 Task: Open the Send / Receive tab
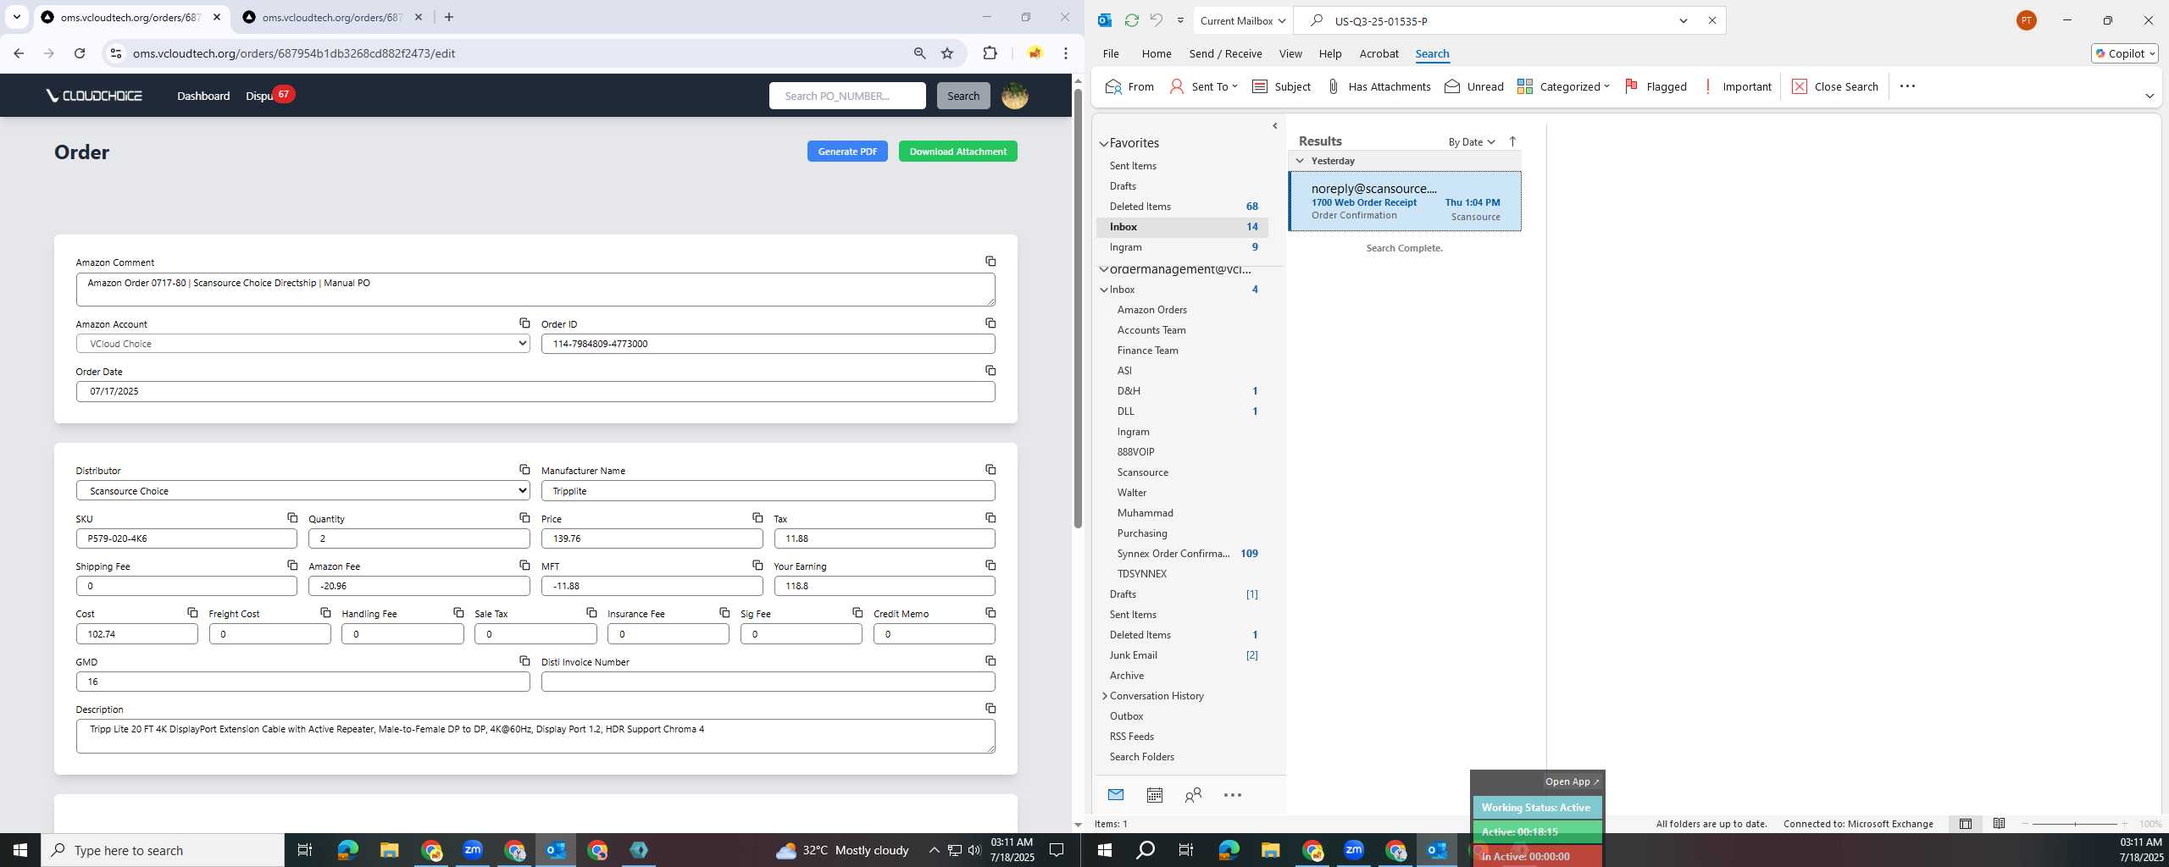pos(1225,53)
